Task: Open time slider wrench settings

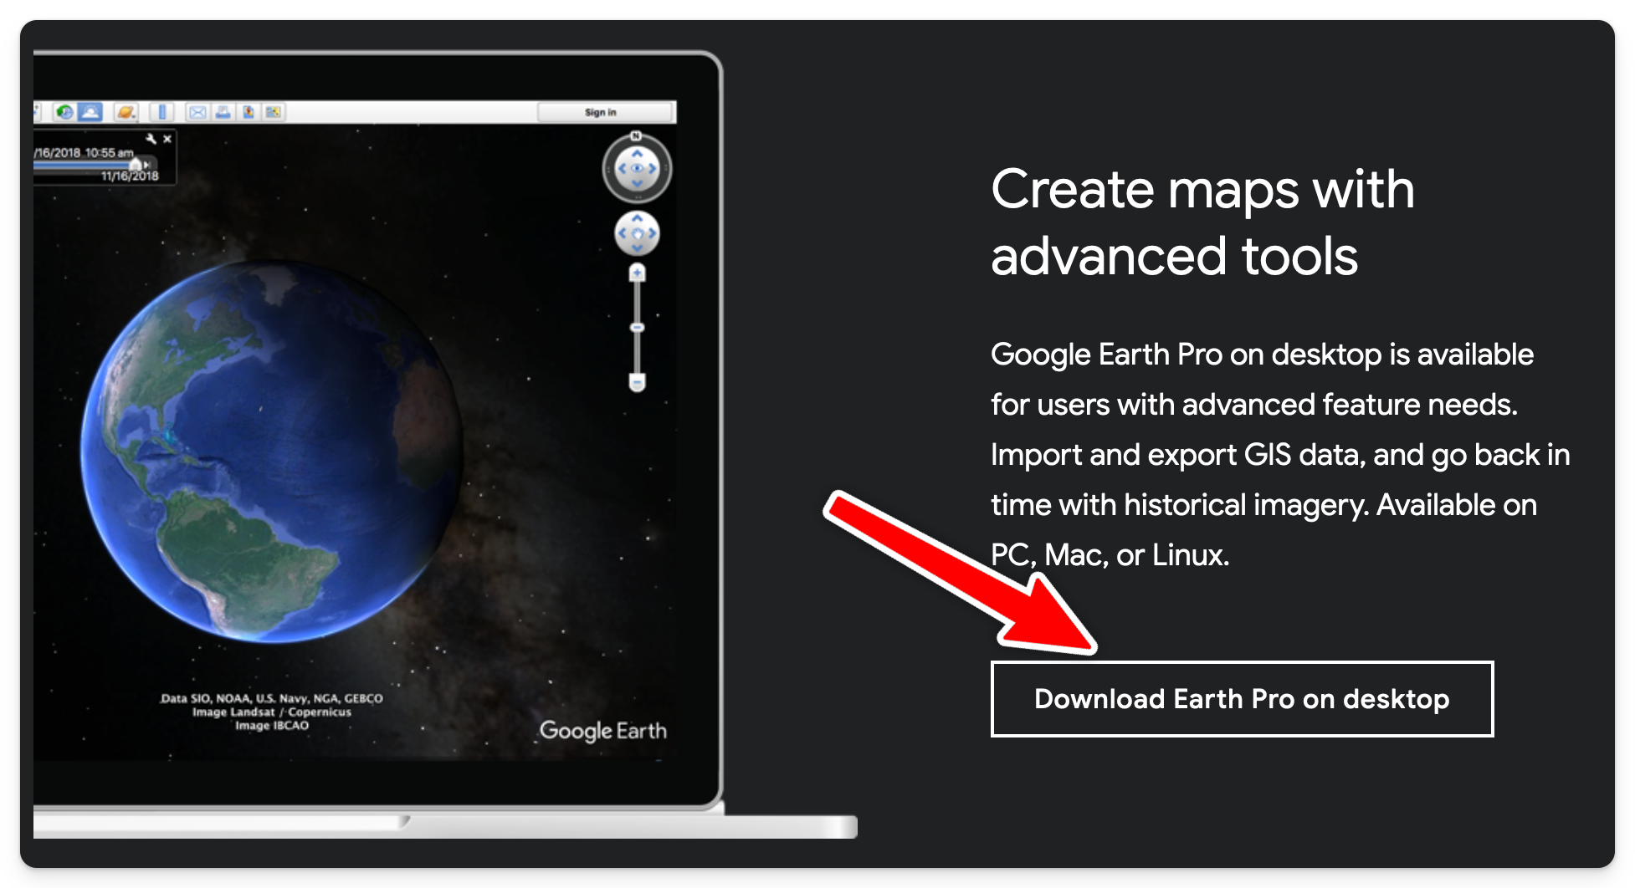Action: pyautogui.click(x=151, y=139)
